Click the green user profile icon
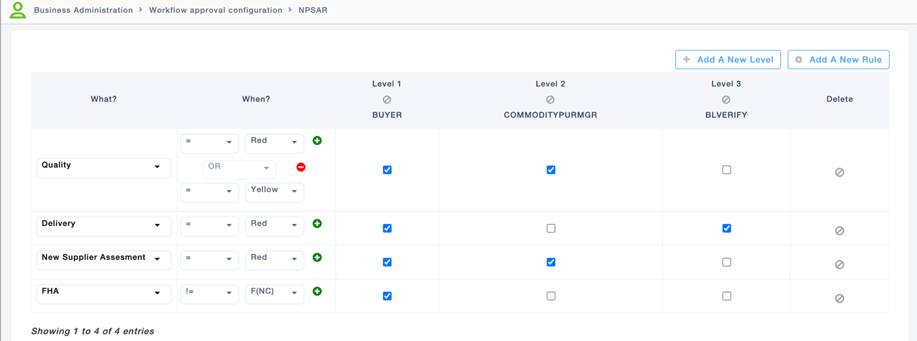The height and width of the screenshot is (341, 917). [18, 10]
